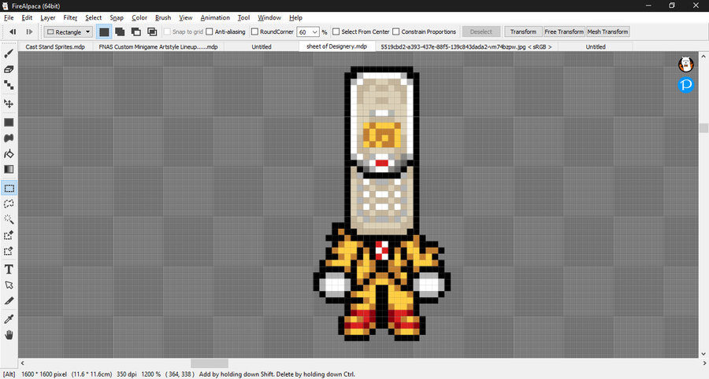Viewport: 709px width, 379px height.
Task: Click the blue pixiv P icon
Action: (x=685, y=85)
